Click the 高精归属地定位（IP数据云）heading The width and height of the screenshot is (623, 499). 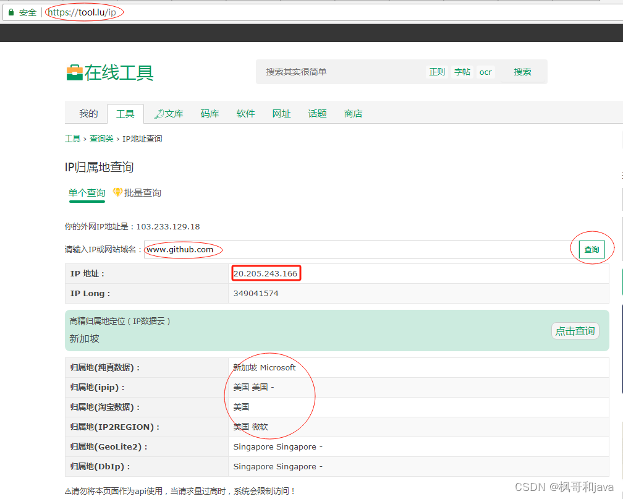(120, 321)
